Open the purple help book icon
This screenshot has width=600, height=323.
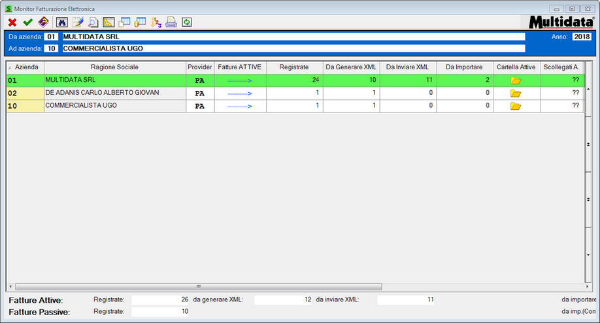click(44, 22)
